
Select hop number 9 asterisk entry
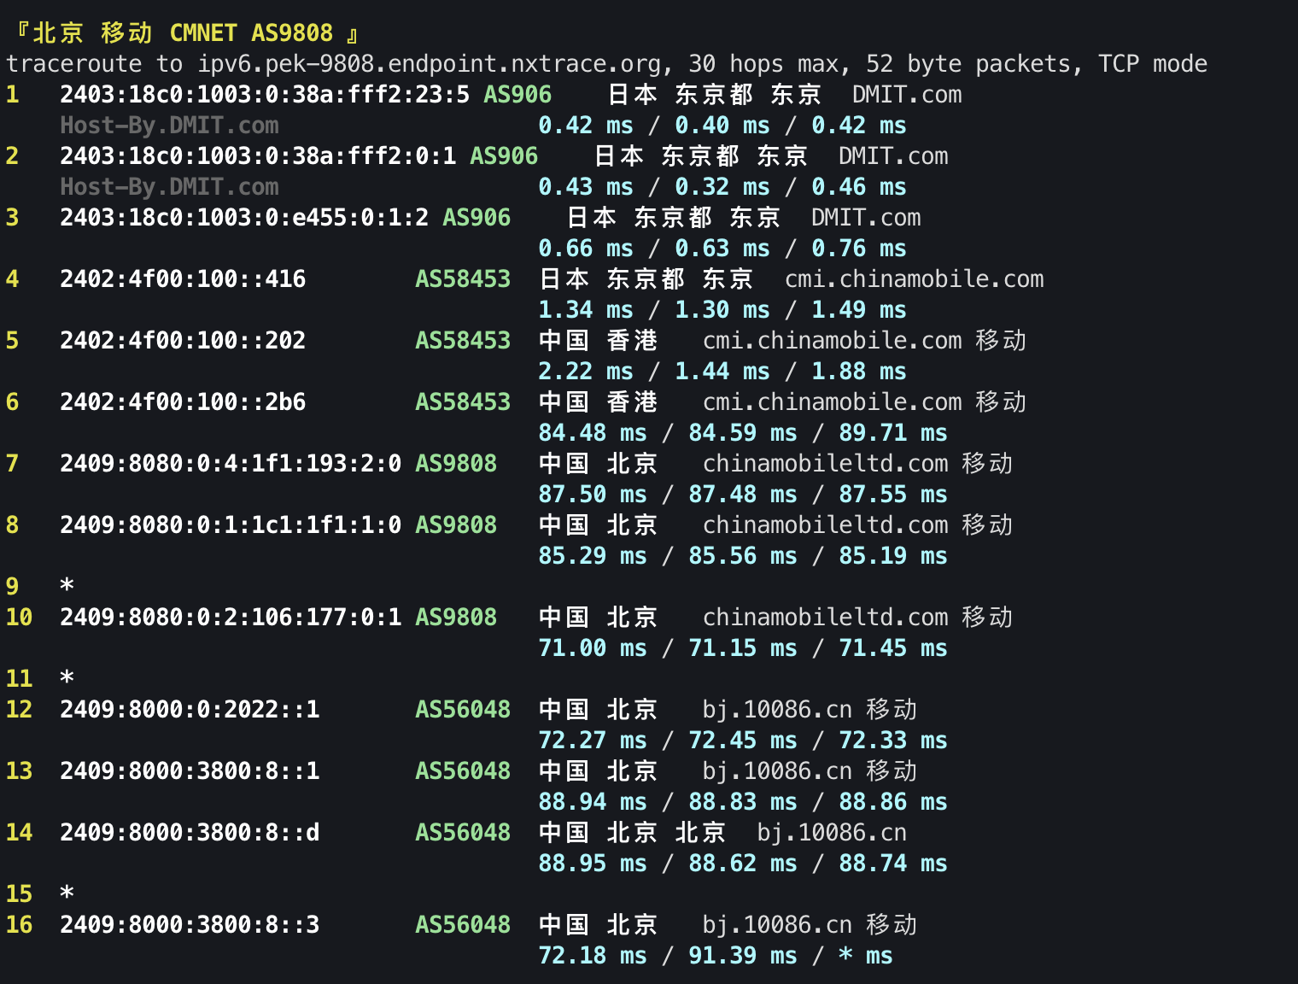point(66,586)
